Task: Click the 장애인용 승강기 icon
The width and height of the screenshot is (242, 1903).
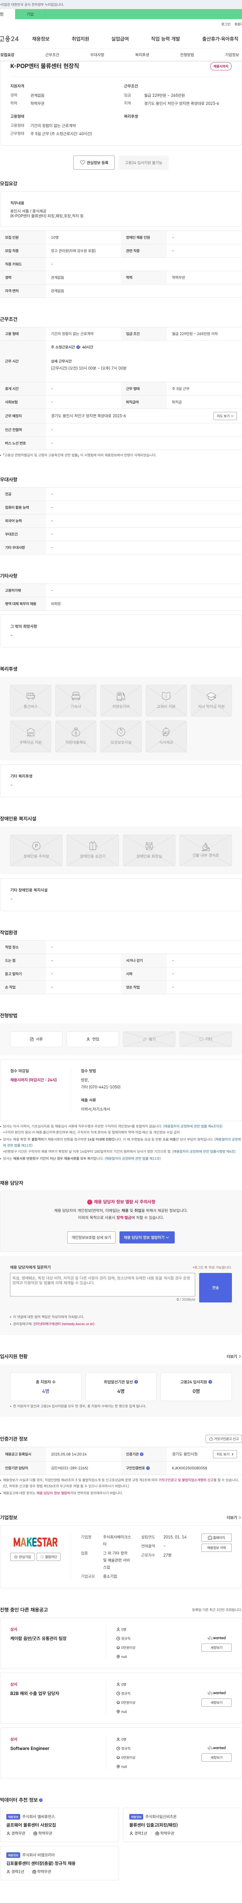Action: point(93,850)
